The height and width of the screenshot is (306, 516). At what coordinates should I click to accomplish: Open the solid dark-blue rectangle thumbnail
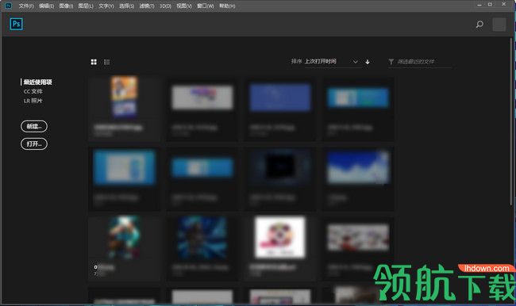[279, 98]
